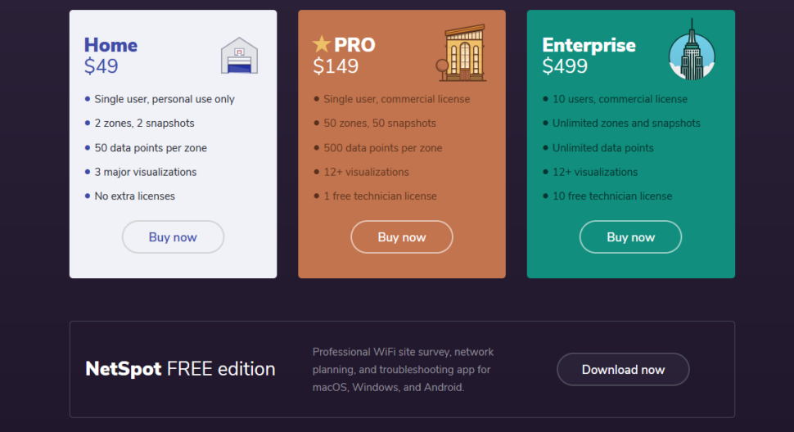Select the $499 price text

(565, 66)
